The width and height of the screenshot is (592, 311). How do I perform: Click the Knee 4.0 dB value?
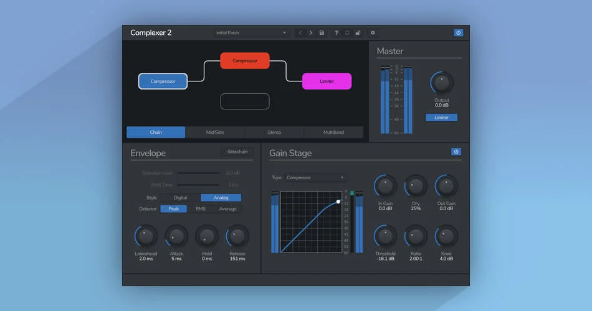pos(446,259)
